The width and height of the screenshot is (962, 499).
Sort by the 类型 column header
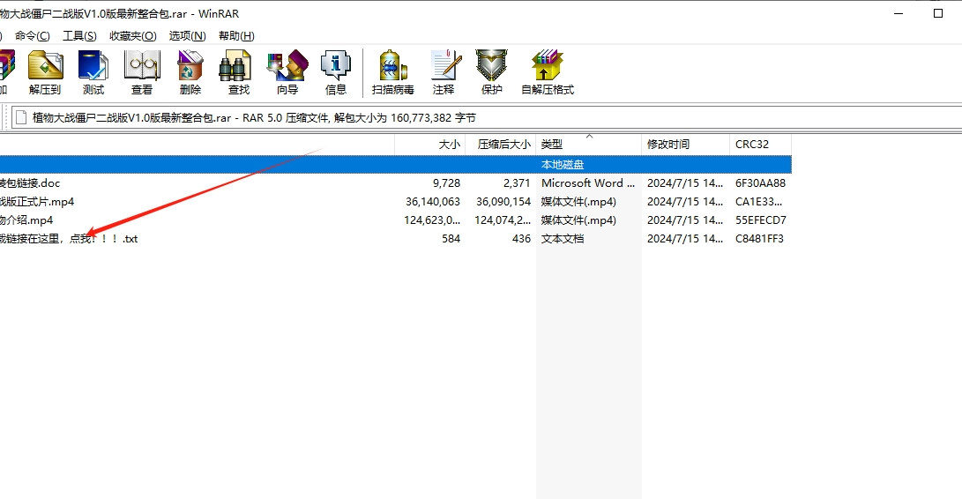589,145
